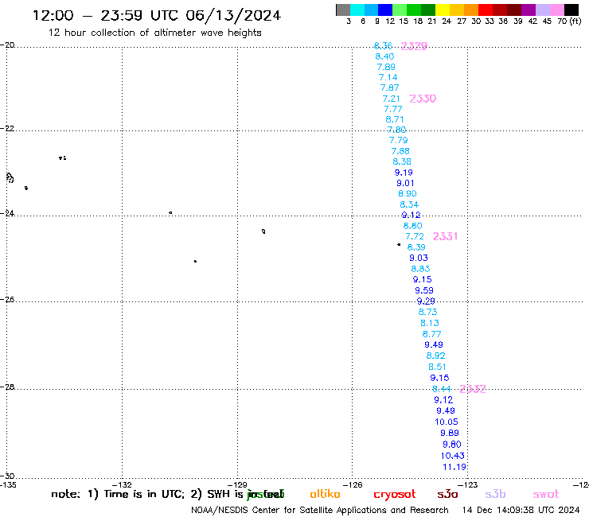Click the wave height value 9.89
The image size is (589, 517).
[x=450, y=433]
